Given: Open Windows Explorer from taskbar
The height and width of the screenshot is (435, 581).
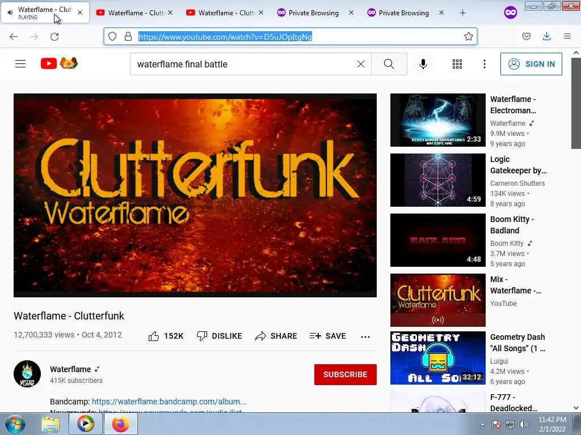Looking at the screenshot, I should tap(50, 424).
